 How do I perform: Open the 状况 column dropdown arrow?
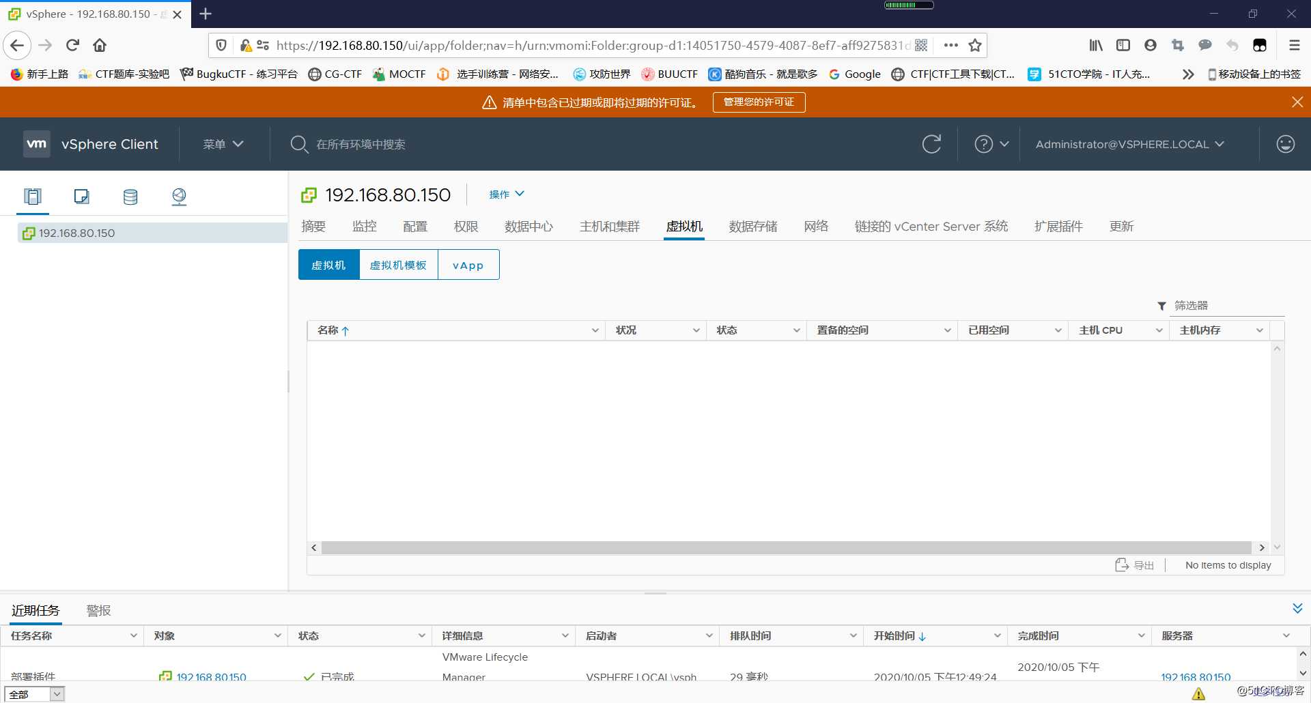tap(696, 330)
